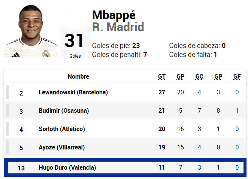The height and width of the screenshot is (179, 248).
Task: Click Mbappé's player photo
Action: pos(31,31)
